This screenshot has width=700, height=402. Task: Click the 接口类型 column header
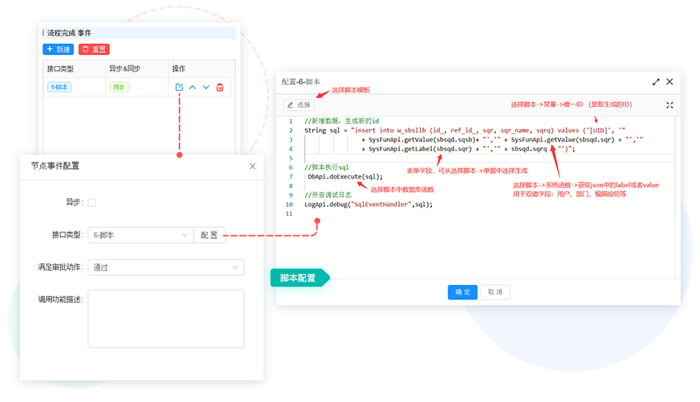60,68
